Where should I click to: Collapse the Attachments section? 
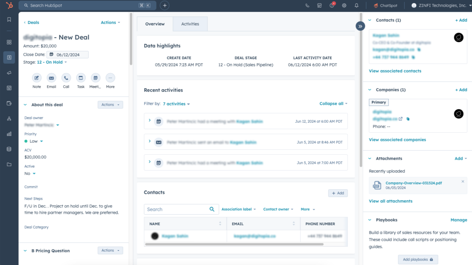pyautogui.click(x=370, y=159)
